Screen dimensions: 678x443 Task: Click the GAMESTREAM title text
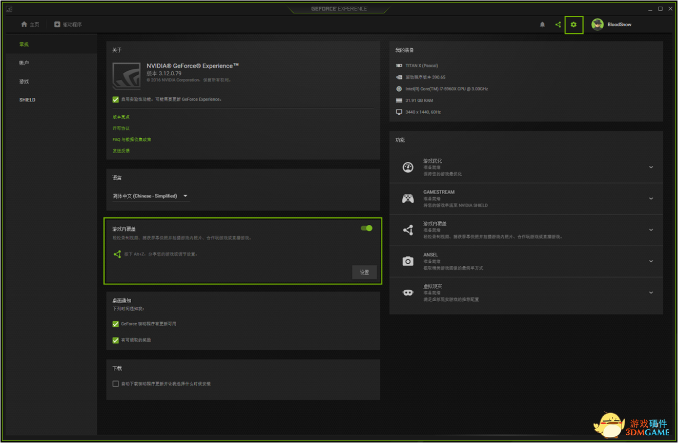439,192
